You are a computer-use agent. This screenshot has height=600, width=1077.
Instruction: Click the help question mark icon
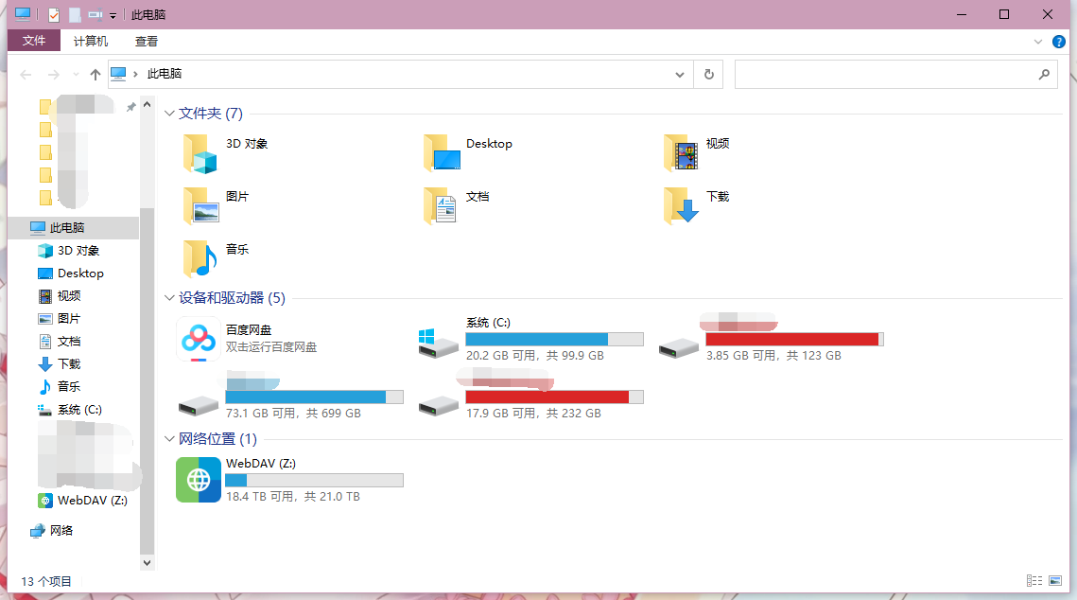click(1059, 42)
